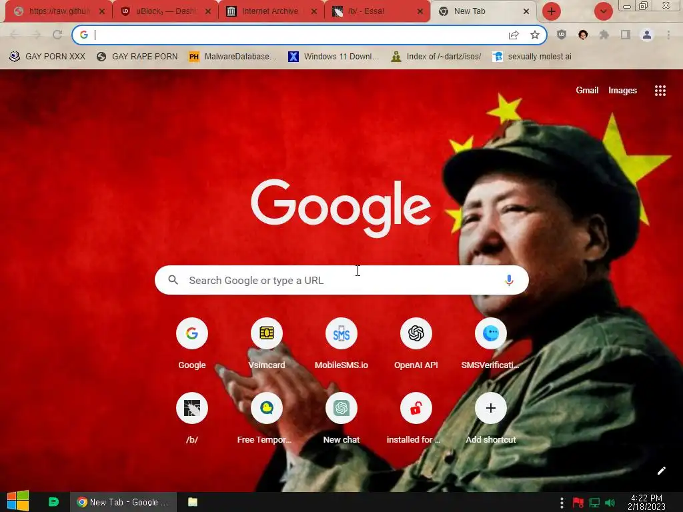Open the SMSVerificati... shortcut tile
Image resolution: width=683 pixels, height=512 pixels.
pos(490,333)
